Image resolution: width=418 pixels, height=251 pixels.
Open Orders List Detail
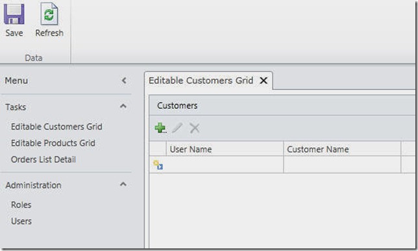43,160
